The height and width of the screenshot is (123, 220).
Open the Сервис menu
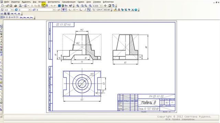[81, 2]
